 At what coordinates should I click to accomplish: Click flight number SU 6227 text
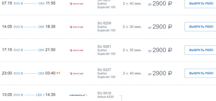[104, 70]
